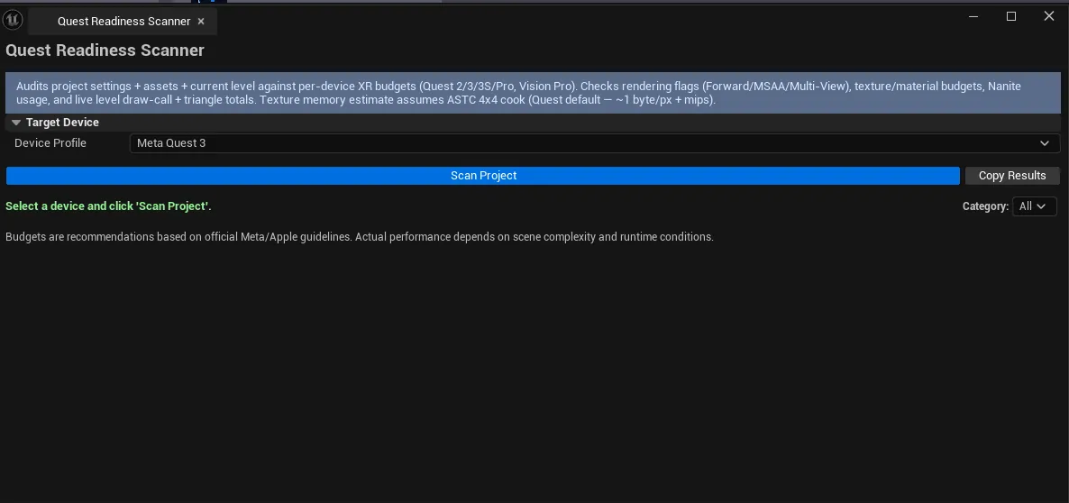Viewport: 1069px width, 503px height.
Task: Minimize the scanner window
Action: 974,16
